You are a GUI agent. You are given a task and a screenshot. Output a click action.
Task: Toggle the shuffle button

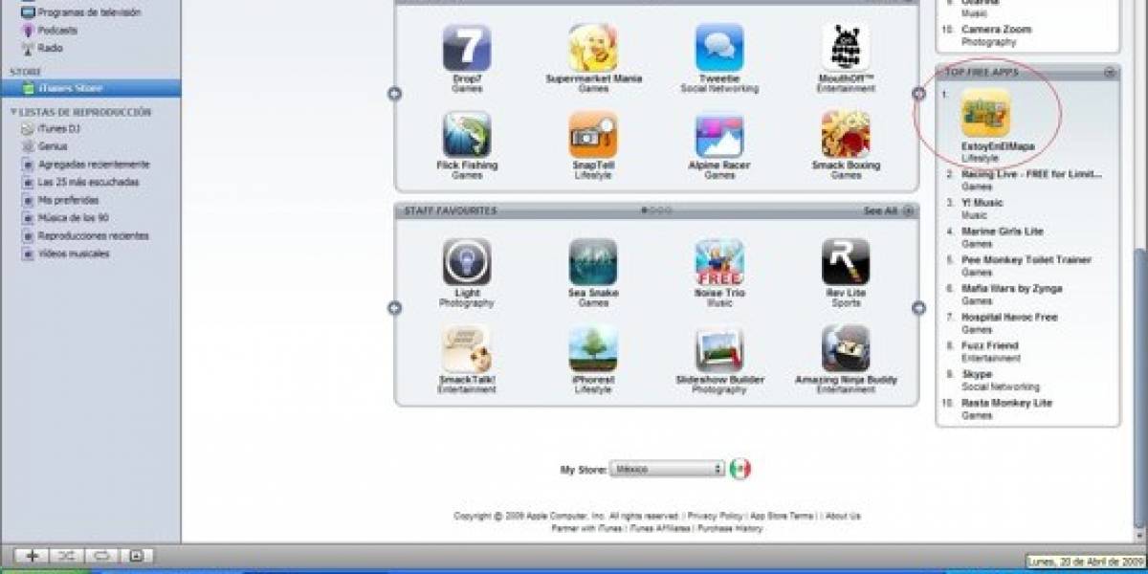(66, 555)
